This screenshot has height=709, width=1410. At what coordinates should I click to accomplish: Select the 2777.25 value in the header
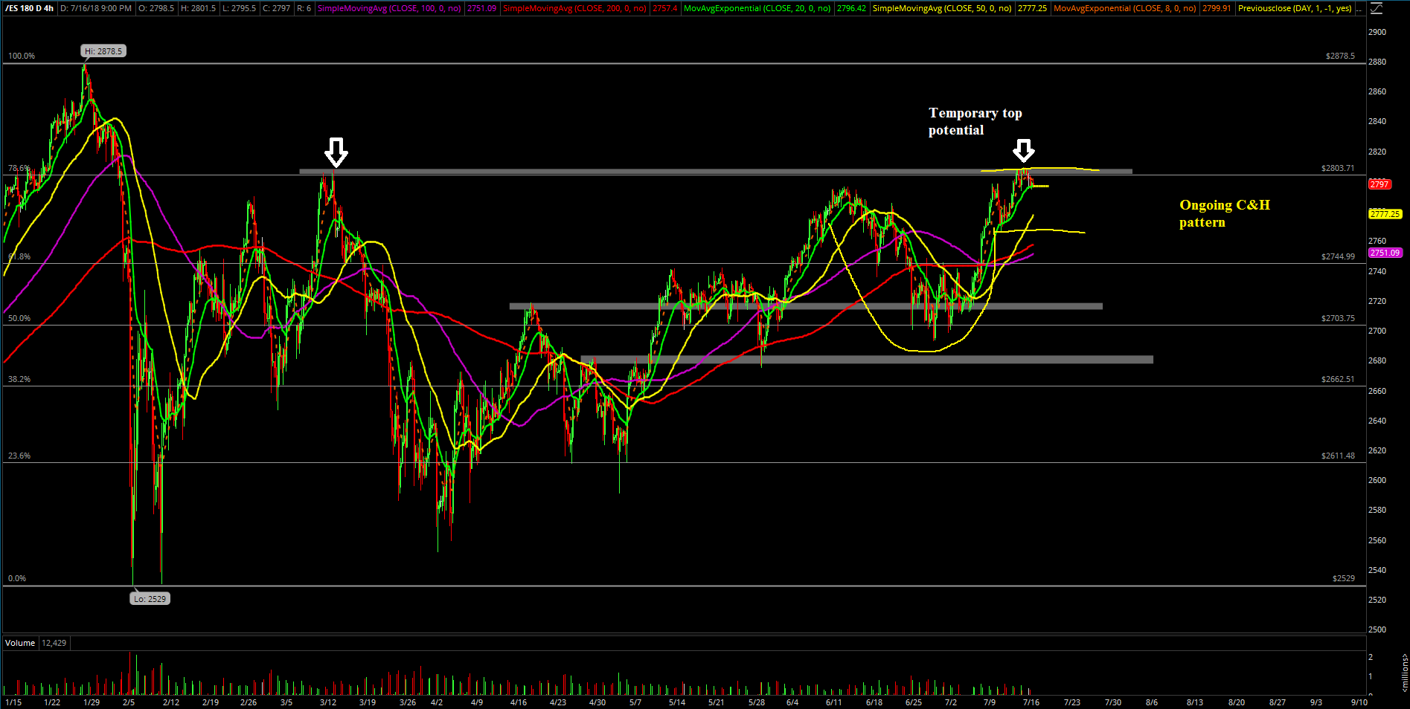pyautogui.click(x=1032, y=8)
